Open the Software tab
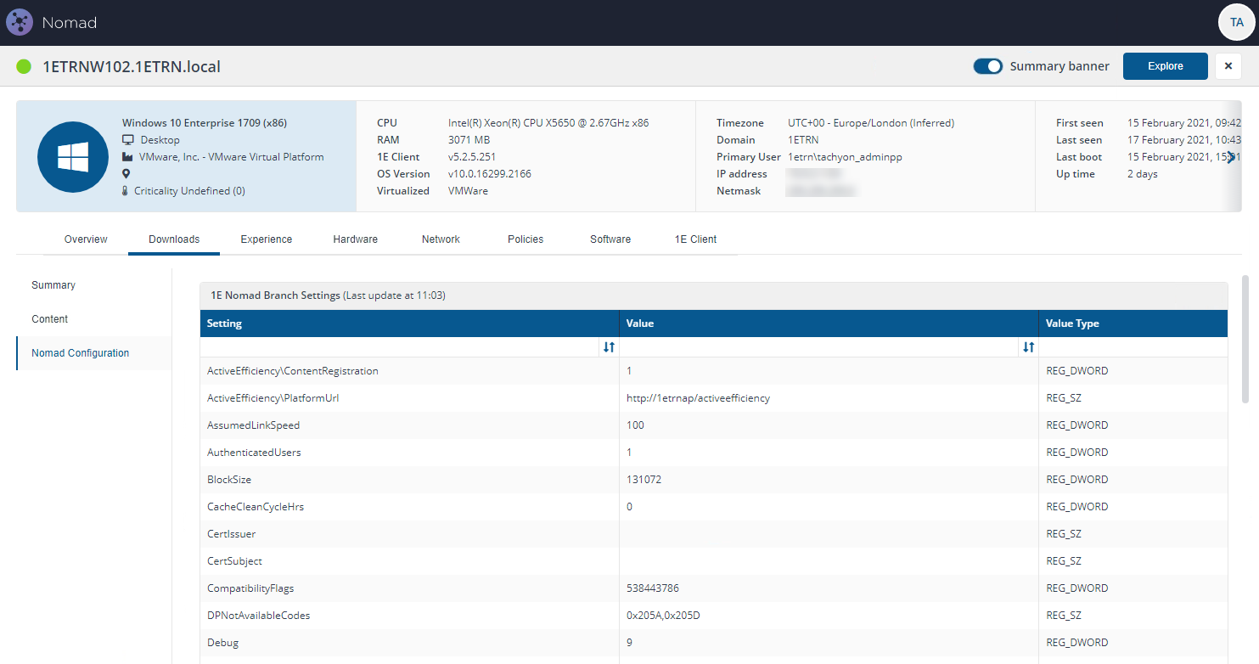Screen dimensions: 1259x664 point(610,239)
